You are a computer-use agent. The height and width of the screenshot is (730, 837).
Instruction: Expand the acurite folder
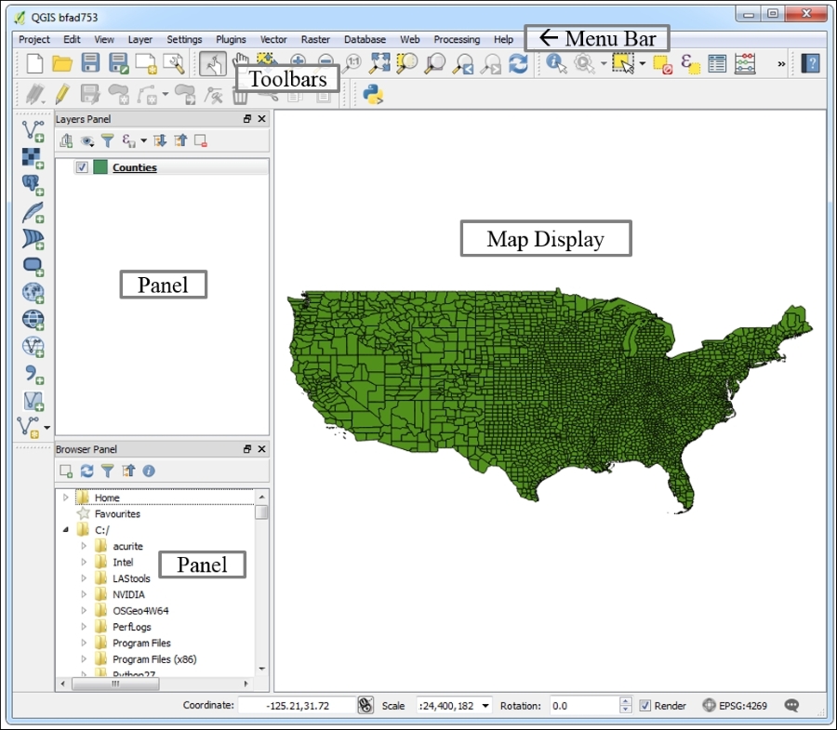(84, 546)
